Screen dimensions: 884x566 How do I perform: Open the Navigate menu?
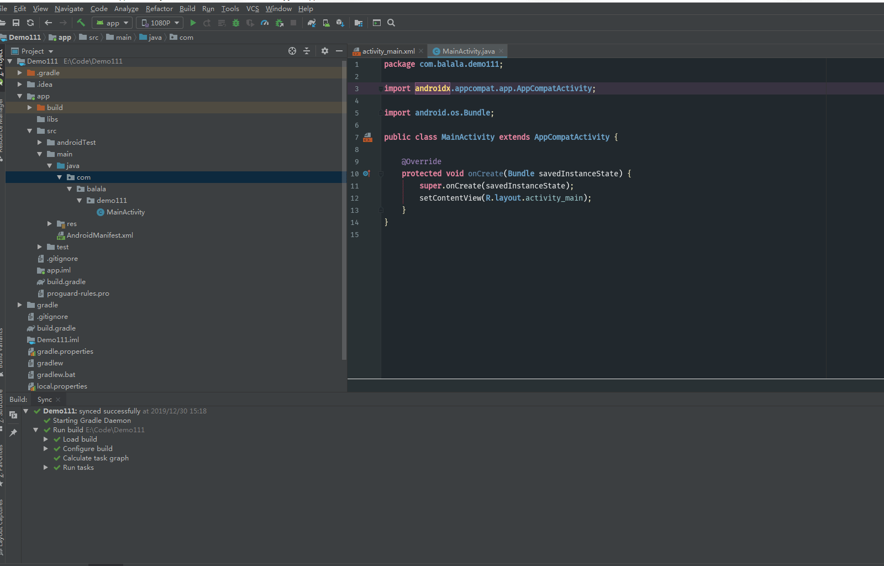(69, 8)
